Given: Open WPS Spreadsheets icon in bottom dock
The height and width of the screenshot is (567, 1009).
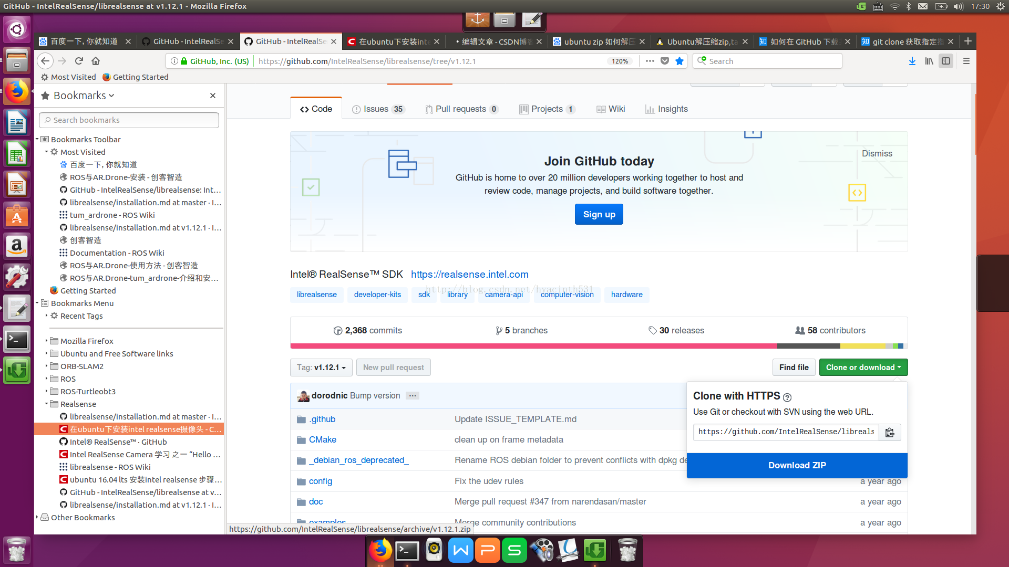Looking at the screenshot, I should tap(514, 550).
